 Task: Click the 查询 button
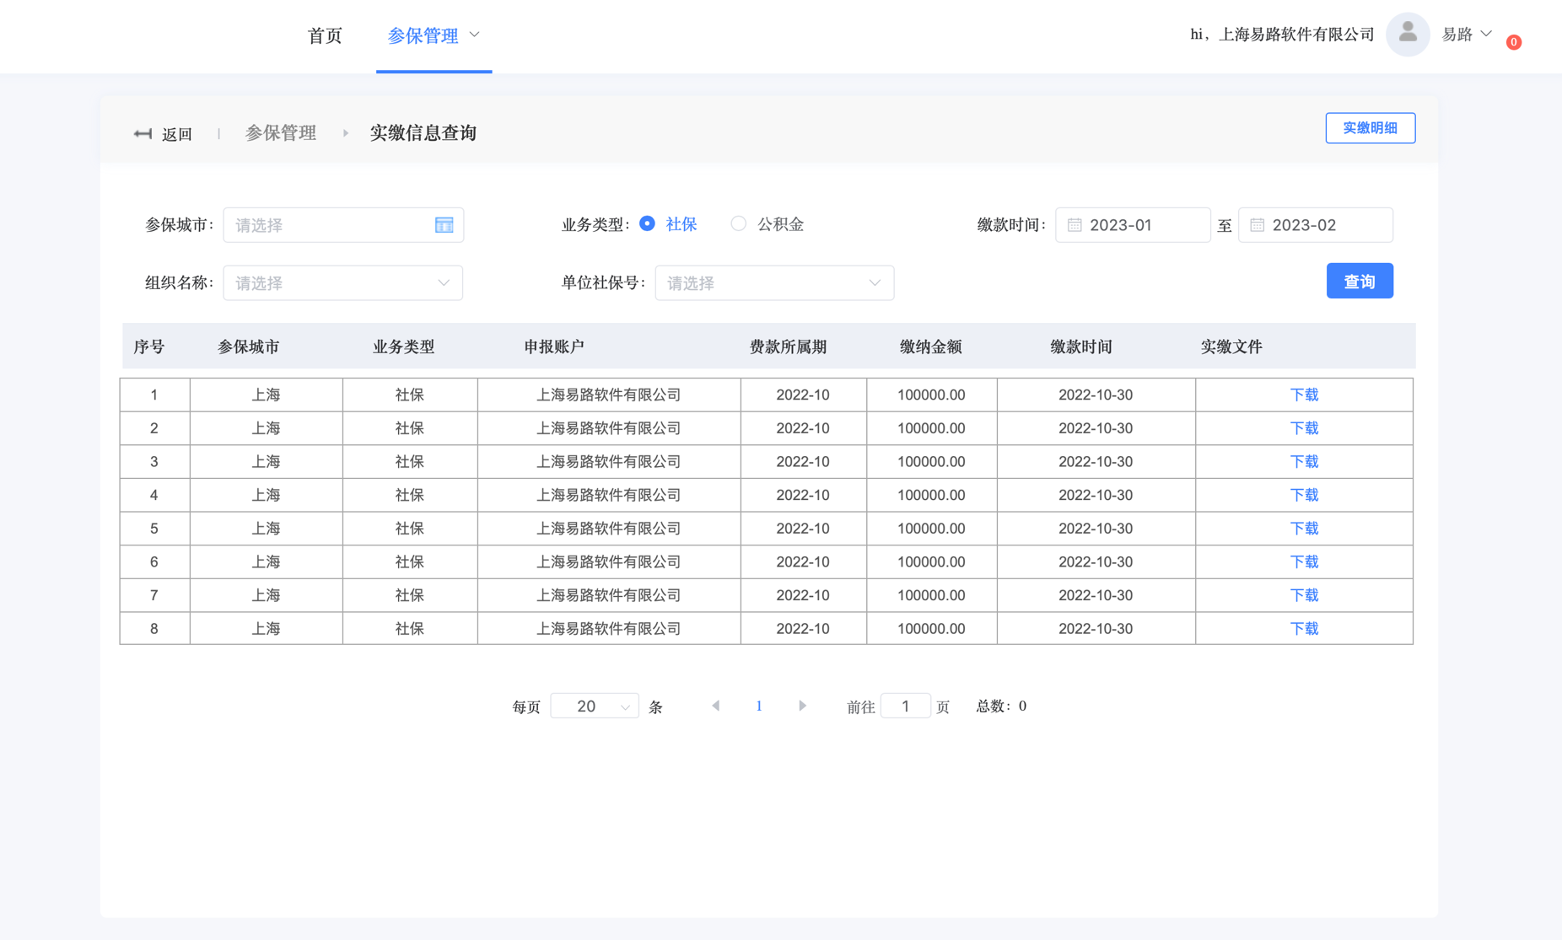1359,282
